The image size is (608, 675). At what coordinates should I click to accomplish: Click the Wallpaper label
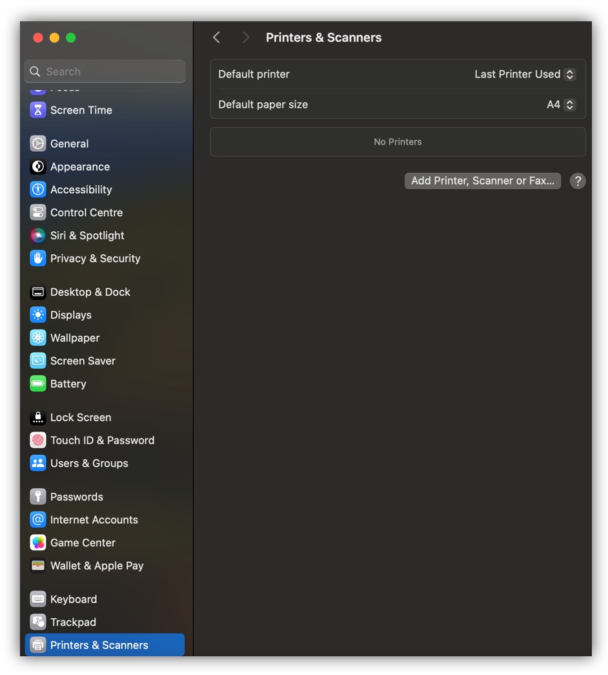[75, 338]
